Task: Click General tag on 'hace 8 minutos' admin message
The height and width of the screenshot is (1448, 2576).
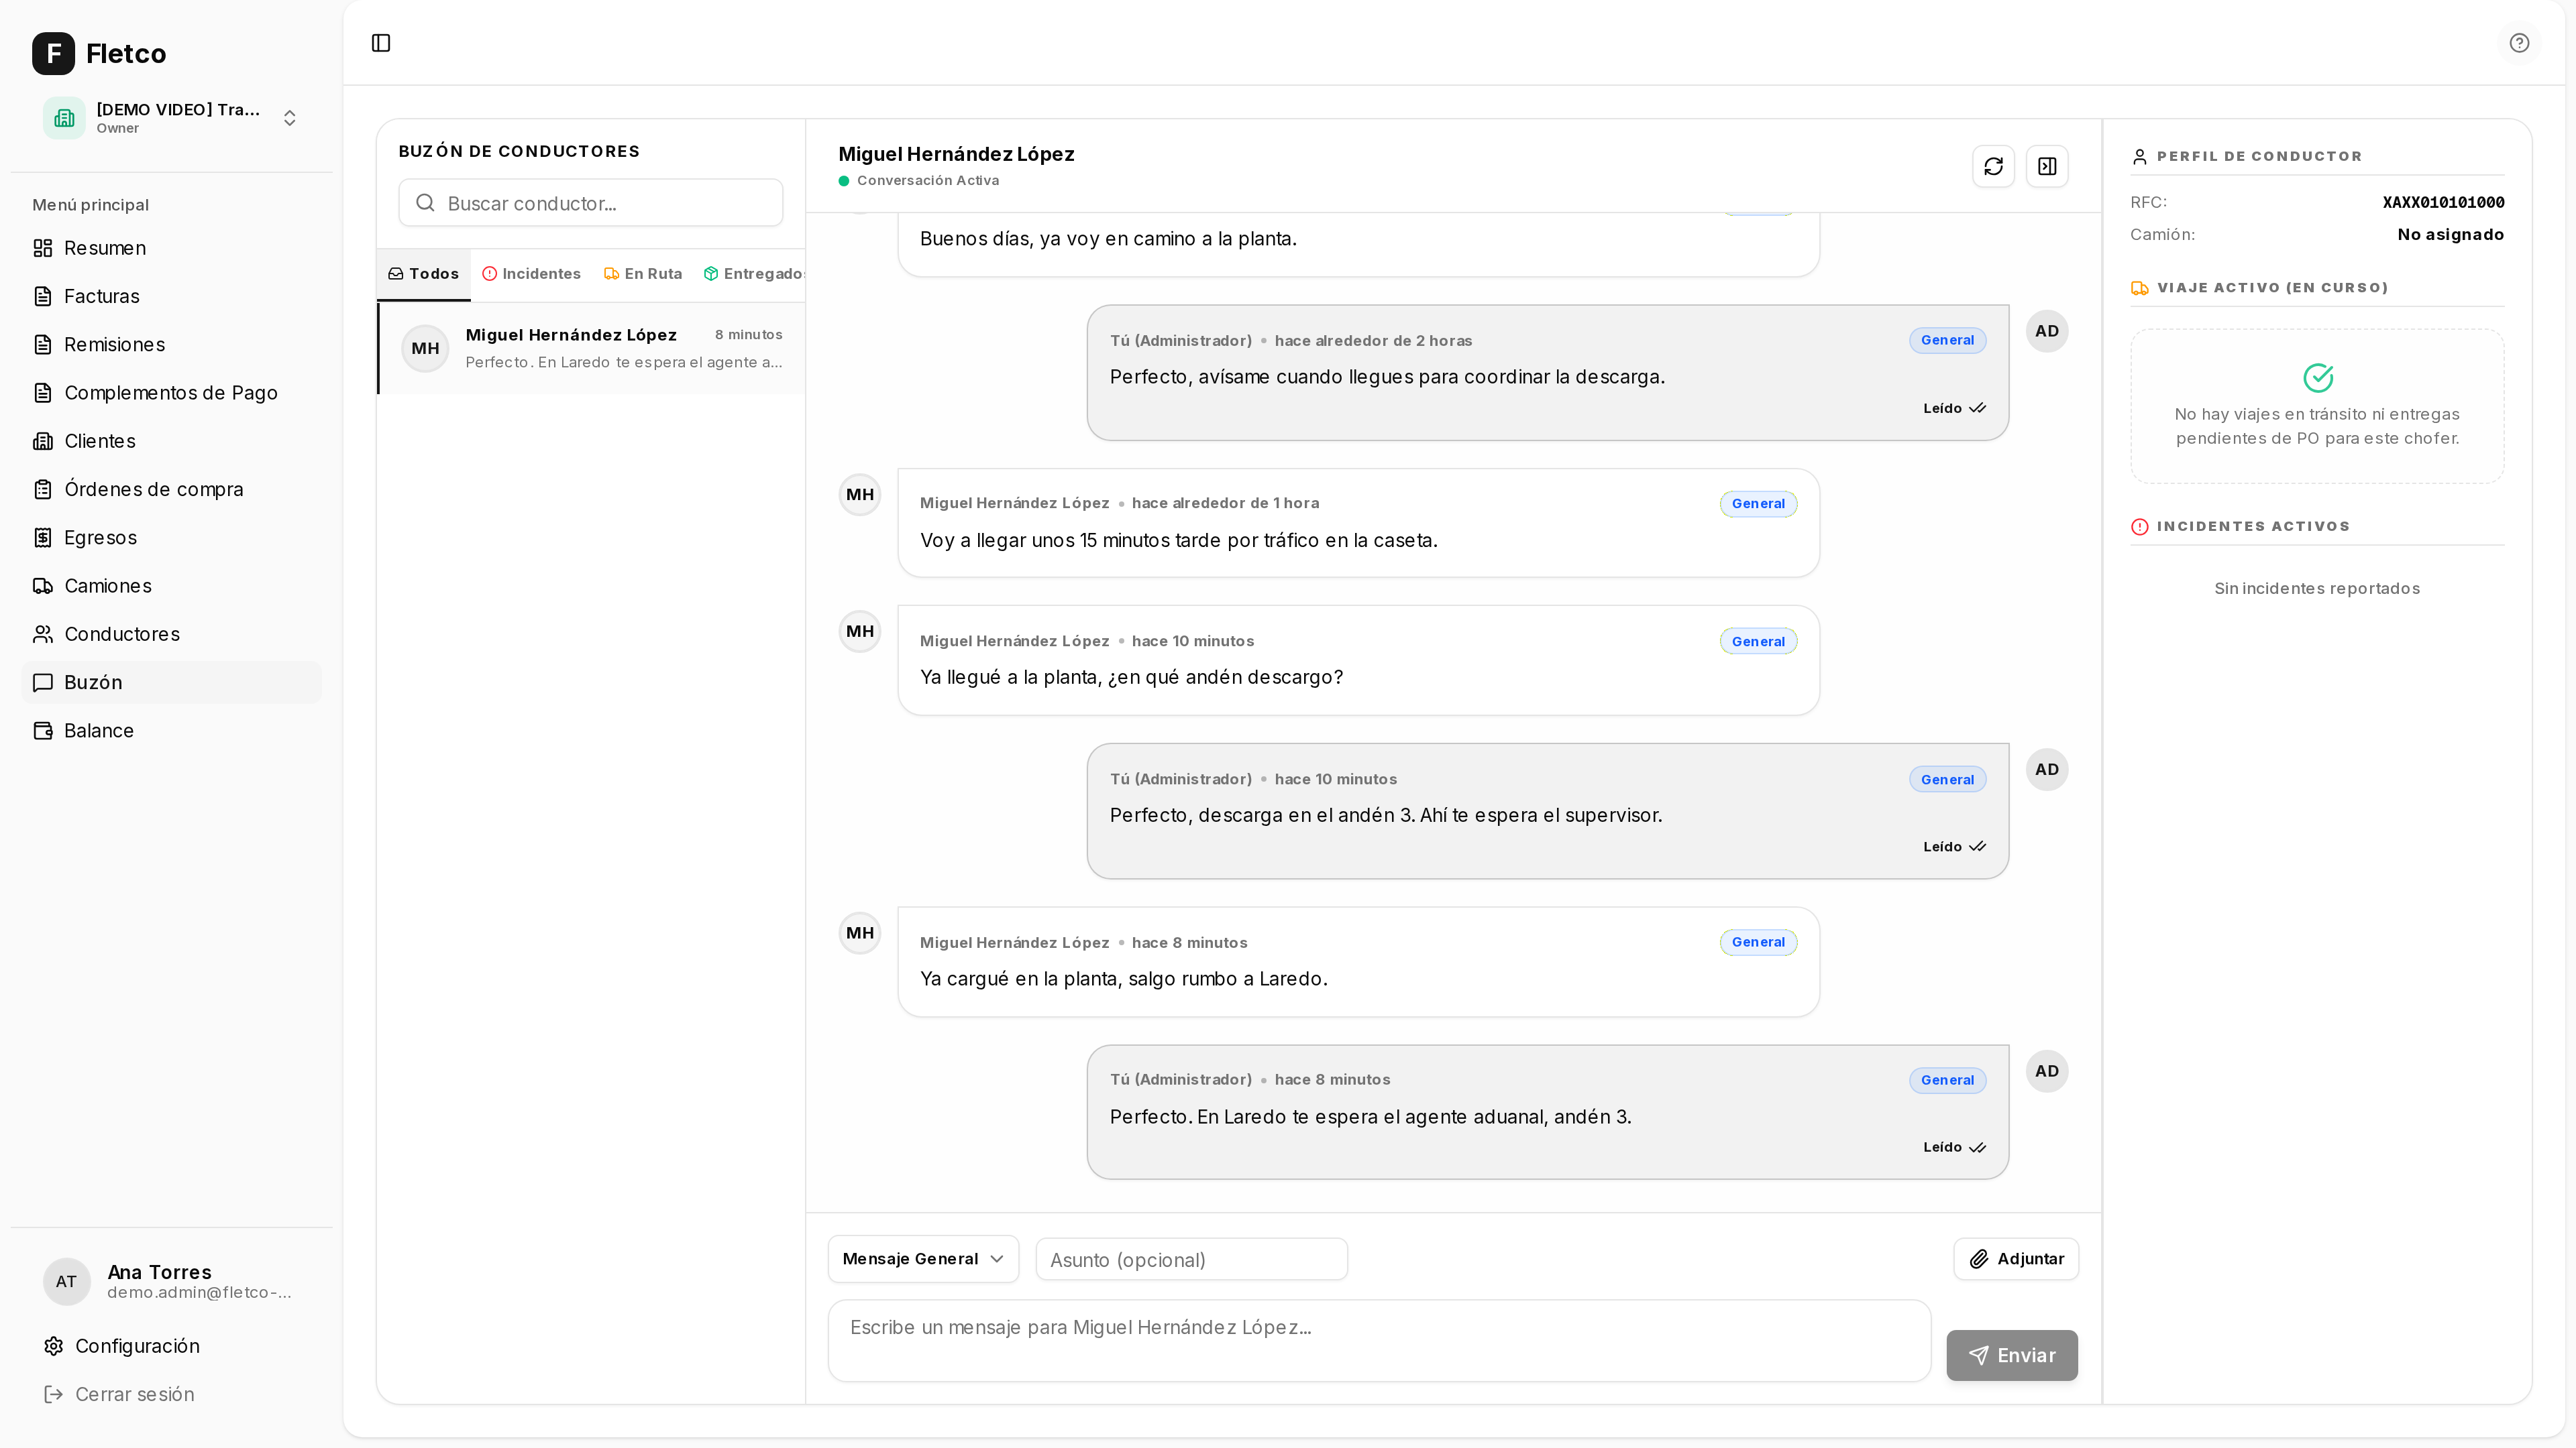Action: (x=1947, y=1080)
